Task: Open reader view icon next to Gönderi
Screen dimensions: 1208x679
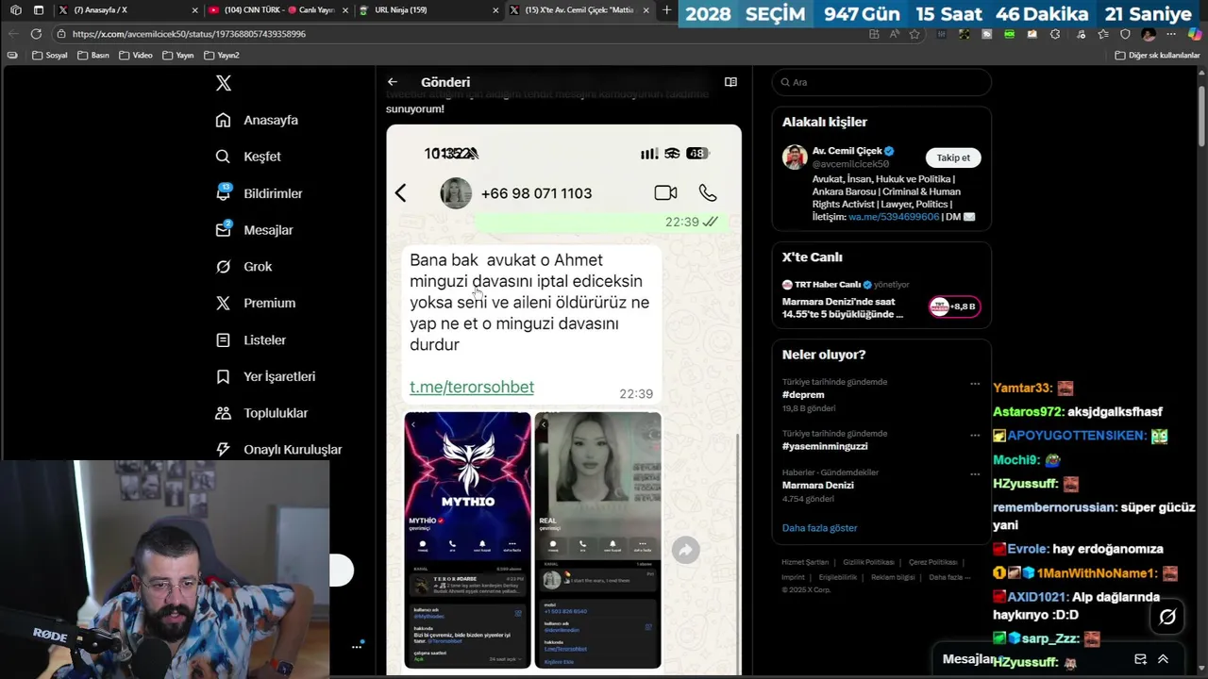Action: click(730, 82)
